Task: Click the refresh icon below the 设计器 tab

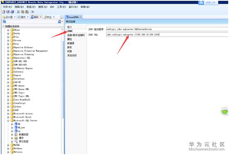Action: [x=4, y=22]
